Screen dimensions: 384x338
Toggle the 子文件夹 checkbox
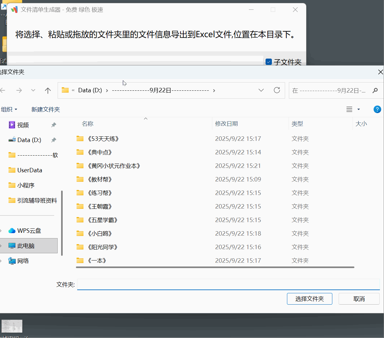[x=269, y=62]
